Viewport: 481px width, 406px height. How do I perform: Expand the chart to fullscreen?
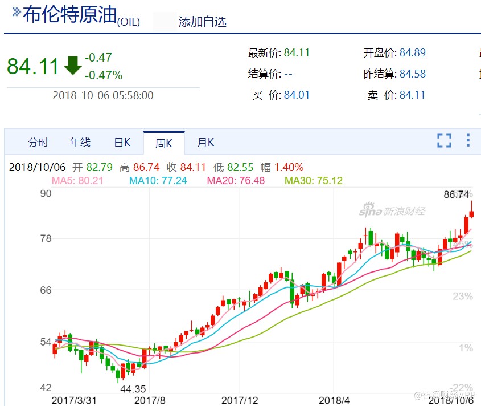pos(444,141)
